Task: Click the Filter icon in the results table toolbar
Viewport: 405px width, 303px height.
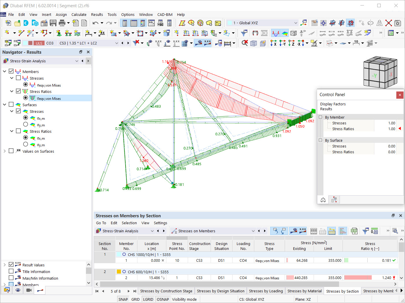Action: point(365,231)
